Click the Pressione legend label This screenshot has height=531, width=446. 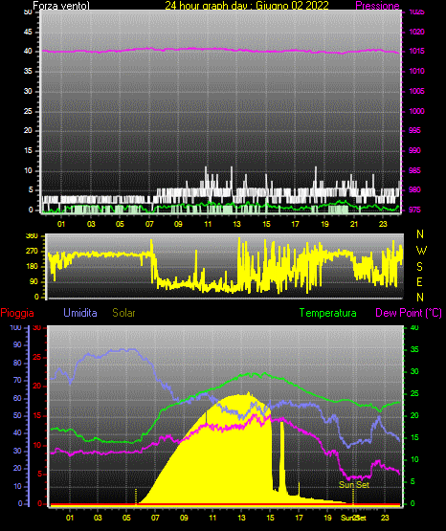pos(378,6)
